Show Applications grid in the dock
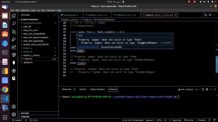 point(5,118)
